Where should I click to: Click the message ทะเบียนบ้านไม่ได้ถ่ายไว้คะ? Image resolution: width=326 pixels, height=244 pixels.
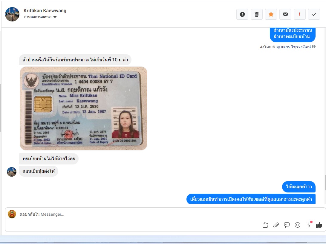point(49,159)
